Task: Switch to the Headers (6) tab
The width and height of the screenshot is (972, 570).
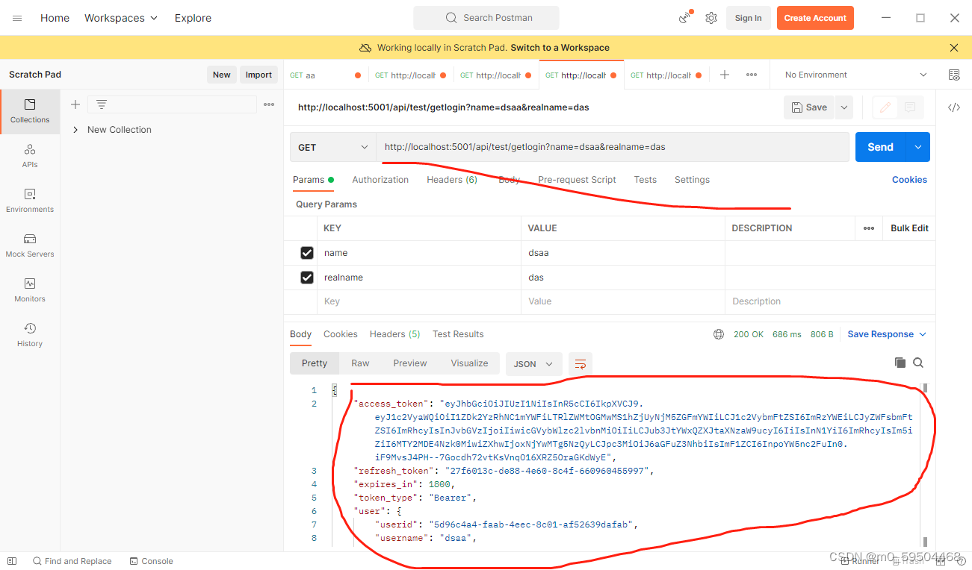Action: click(x=451, y=179)
